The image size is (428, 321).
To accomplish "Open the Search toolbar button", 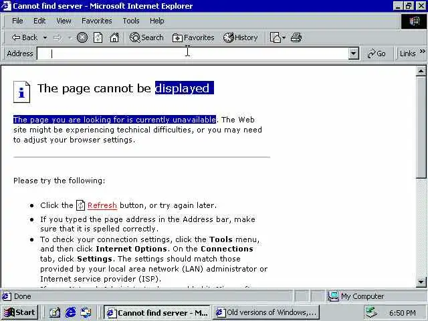I will pos(146,37).
